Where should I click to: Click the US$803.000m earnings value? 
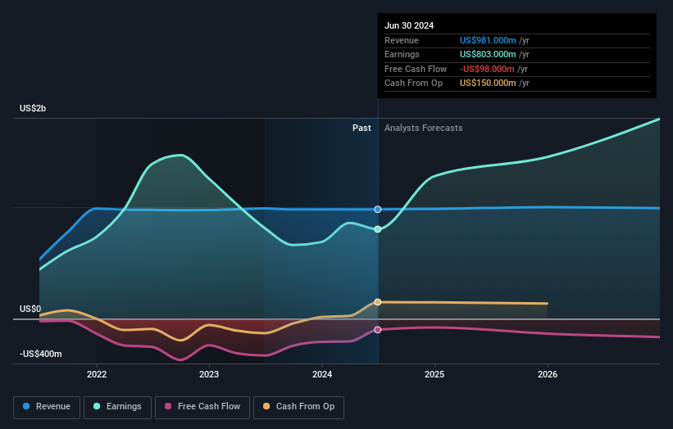pyautogui.click(x=488, y=54)
